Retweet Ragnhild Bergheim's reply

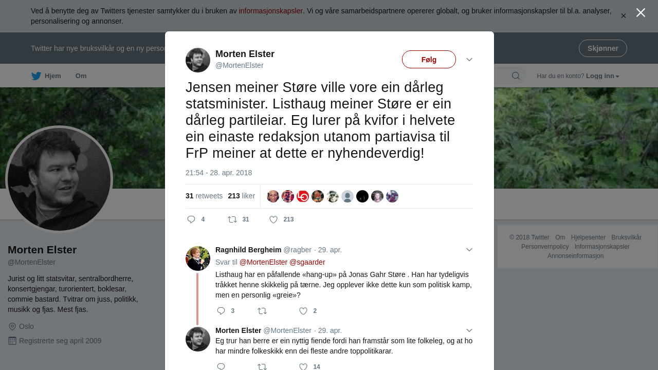coord(262,311)
